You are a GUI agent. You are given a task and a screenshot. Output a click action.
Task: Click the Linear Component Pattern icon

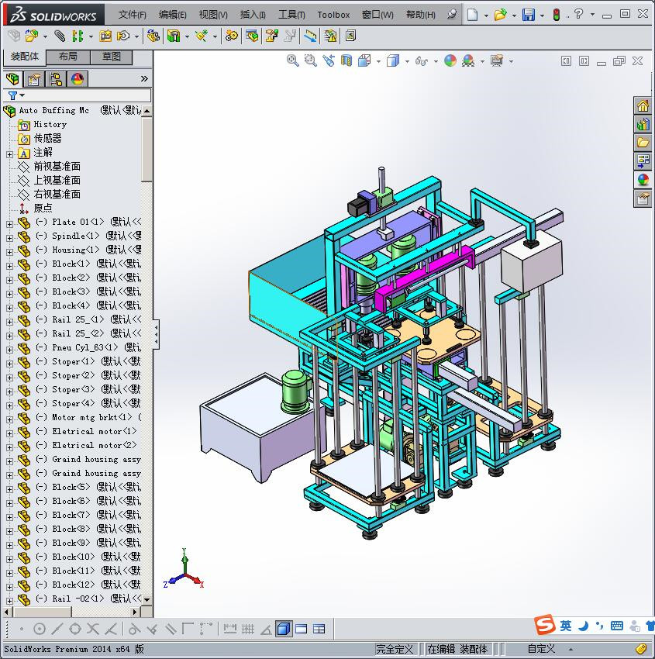[x=78, y=36]
